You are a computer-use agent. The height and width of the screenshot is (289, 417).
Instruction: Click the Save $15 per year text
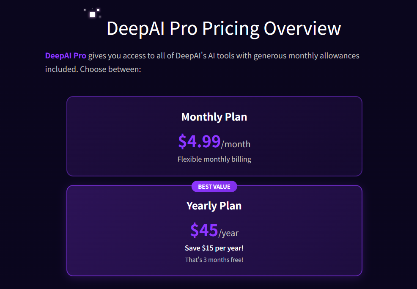click(214, 248)
